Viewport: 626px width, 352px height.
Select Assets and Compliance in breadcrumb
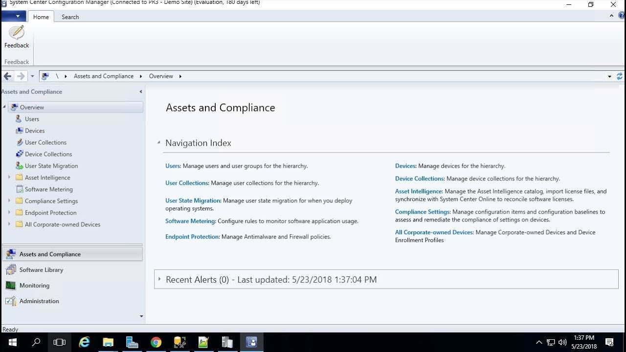click(104, 76)
